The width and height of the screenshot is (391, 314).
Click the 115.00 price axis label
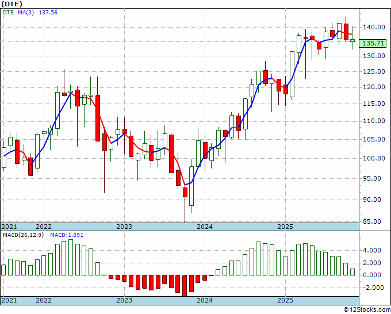[374, 104]
